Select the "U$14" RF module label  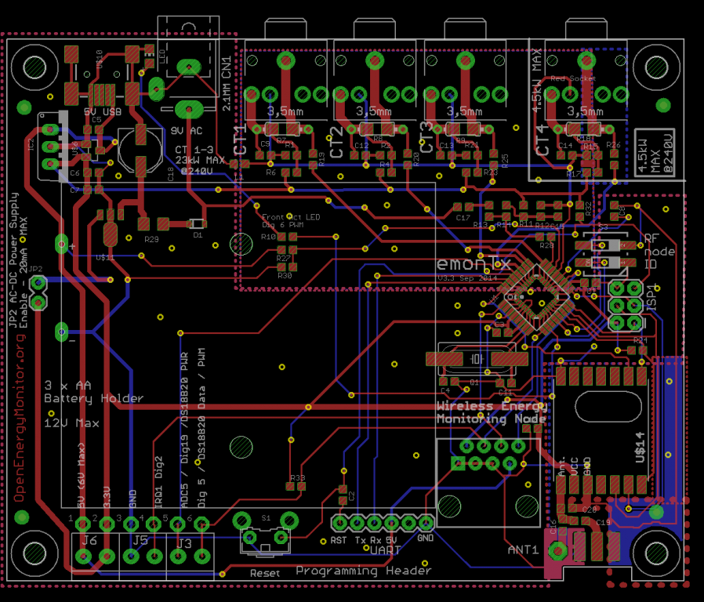point(640,447)
